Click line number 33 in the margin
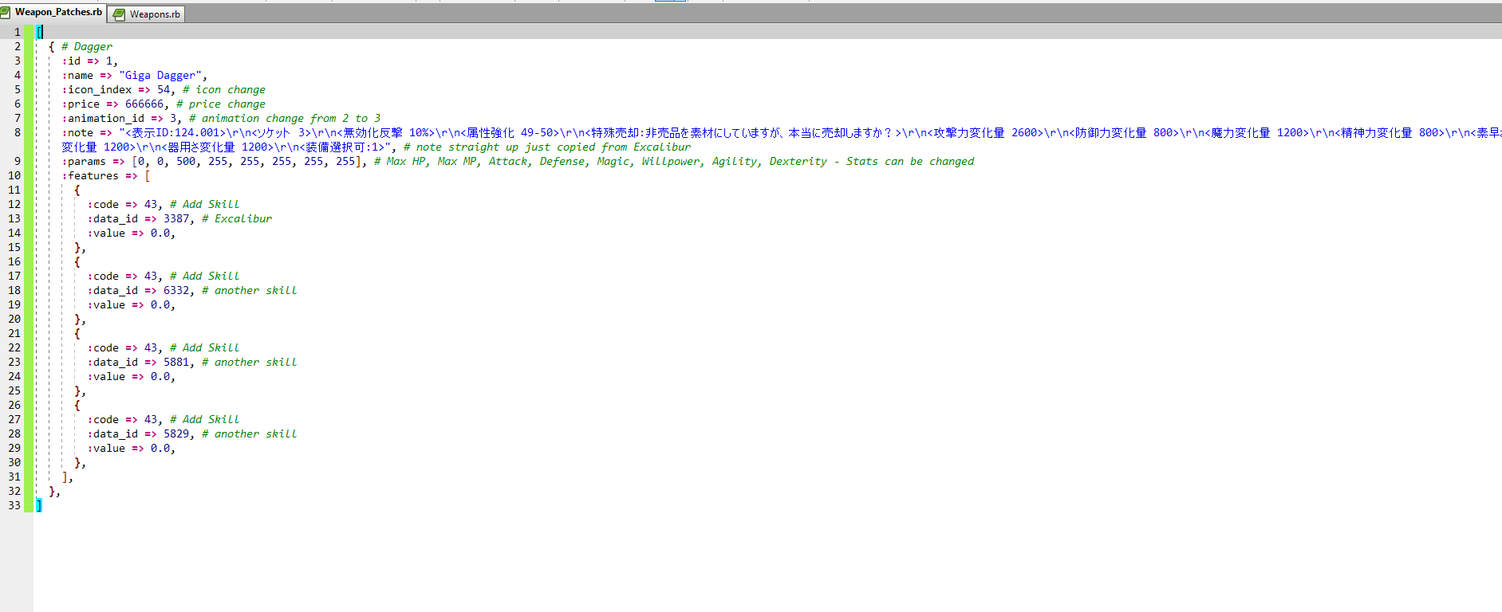Viewport: 1502px width, 612px height. (14, 505)
